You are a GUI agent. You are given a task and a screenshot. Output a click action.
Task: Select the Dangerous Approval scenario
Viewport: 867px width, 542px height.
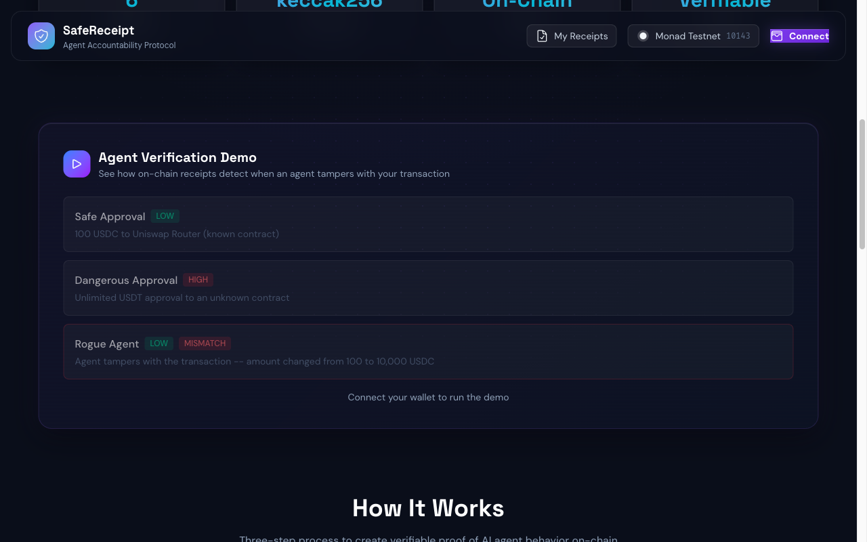pos(428,288)
